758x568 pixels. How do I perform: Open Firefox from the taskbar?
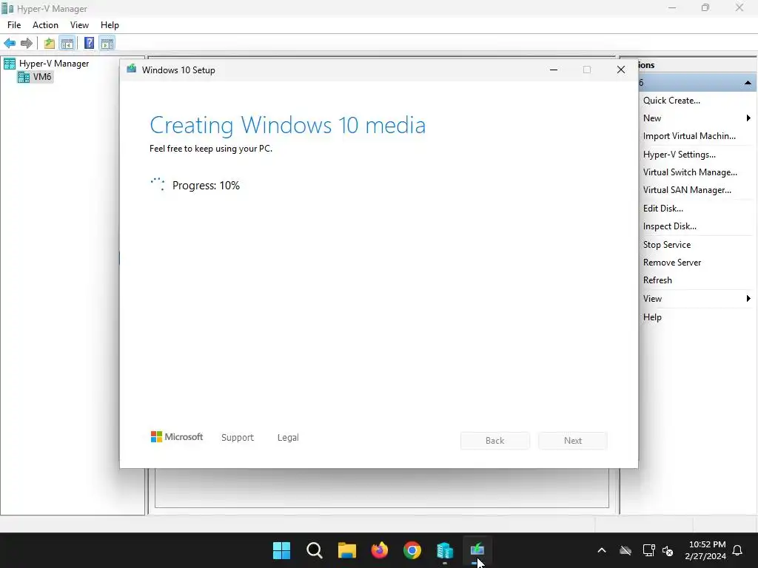point(380,550)
